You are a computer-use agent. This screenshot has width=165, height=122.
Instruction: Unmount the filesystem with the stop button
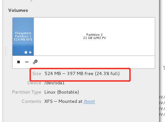[x=19, y=62]
